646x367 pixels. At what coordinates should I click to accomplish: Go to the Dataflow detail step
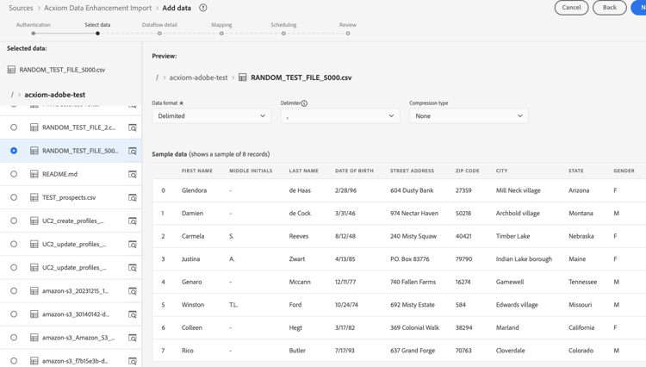point(159,34)
